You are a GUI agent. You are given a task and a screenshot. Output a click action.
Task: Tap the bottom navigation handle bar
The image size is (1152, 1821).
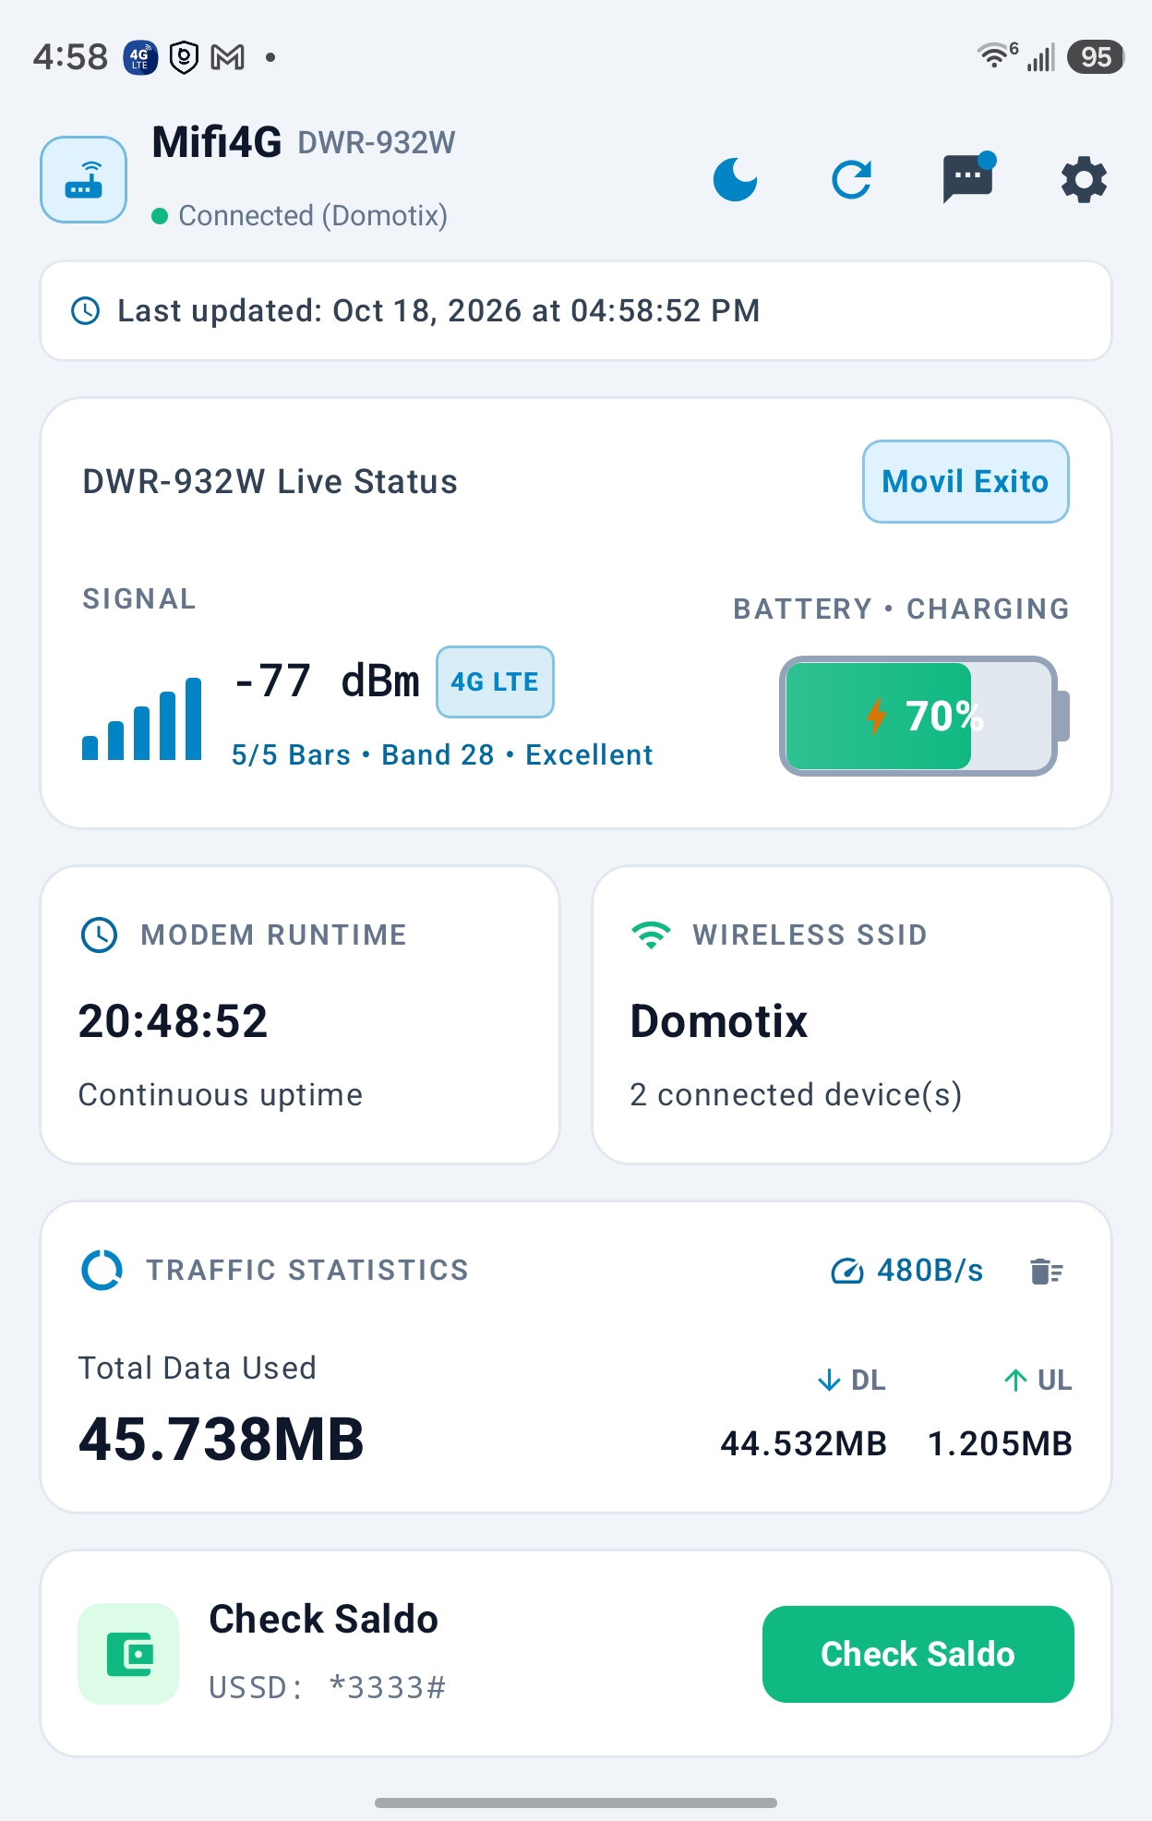(x=576, y=1803)
